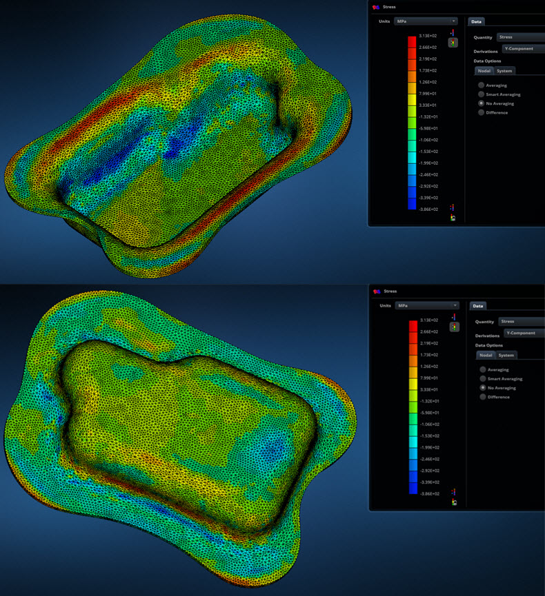Click the 3.13E+02 maximum value in lower legend
545x596 pixels.
[429, 320]
